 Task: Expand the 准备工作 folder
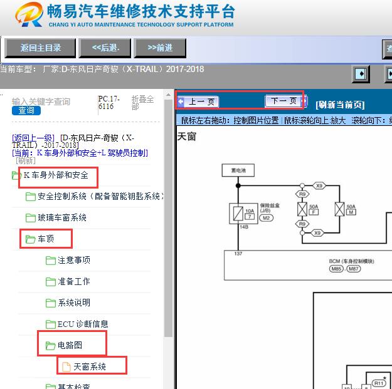click(74, 281)
